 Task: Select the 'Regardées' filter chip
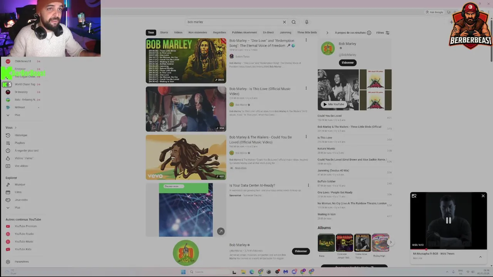(220, 33)
